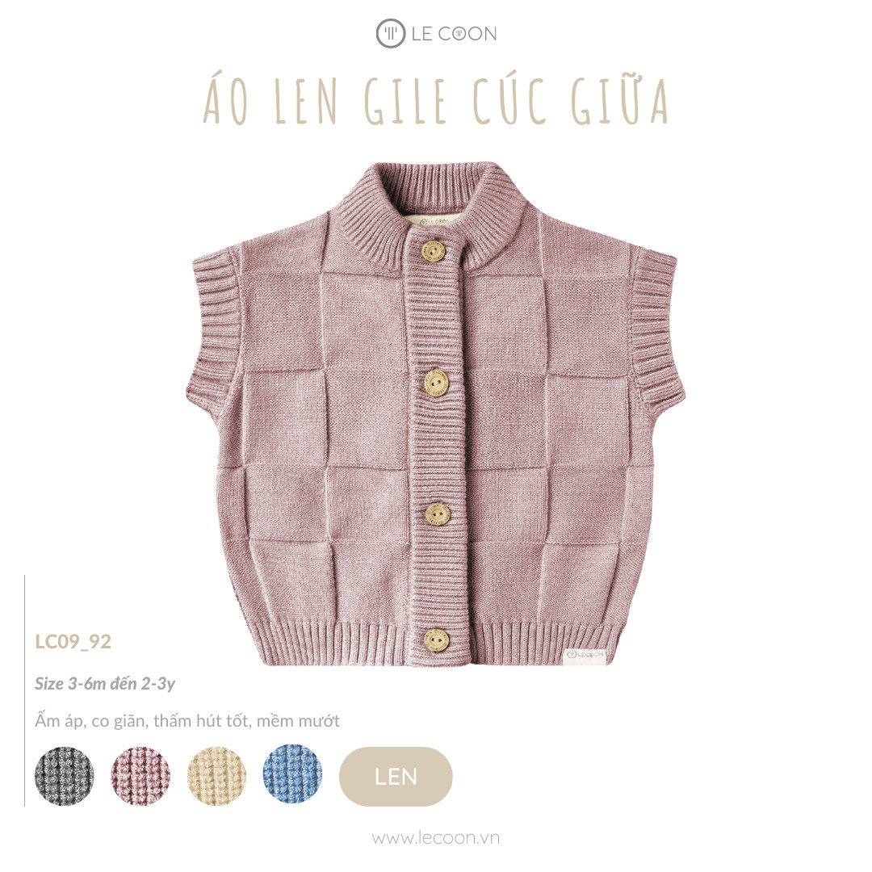872x872 pixels.
Task: Select the blue wool color swatch
Action: [292, 776]
